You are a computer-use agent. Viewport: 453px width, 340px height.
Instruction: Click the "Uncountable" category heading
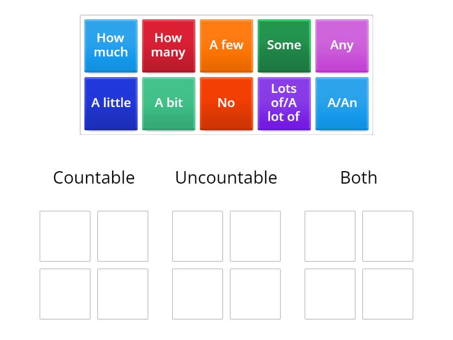coord(226,177)
